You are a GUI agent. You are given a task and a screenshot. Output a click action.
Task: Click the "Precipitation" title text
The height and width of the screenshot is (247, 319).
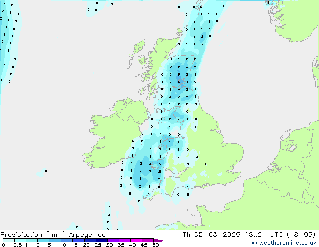coord(21,235)
